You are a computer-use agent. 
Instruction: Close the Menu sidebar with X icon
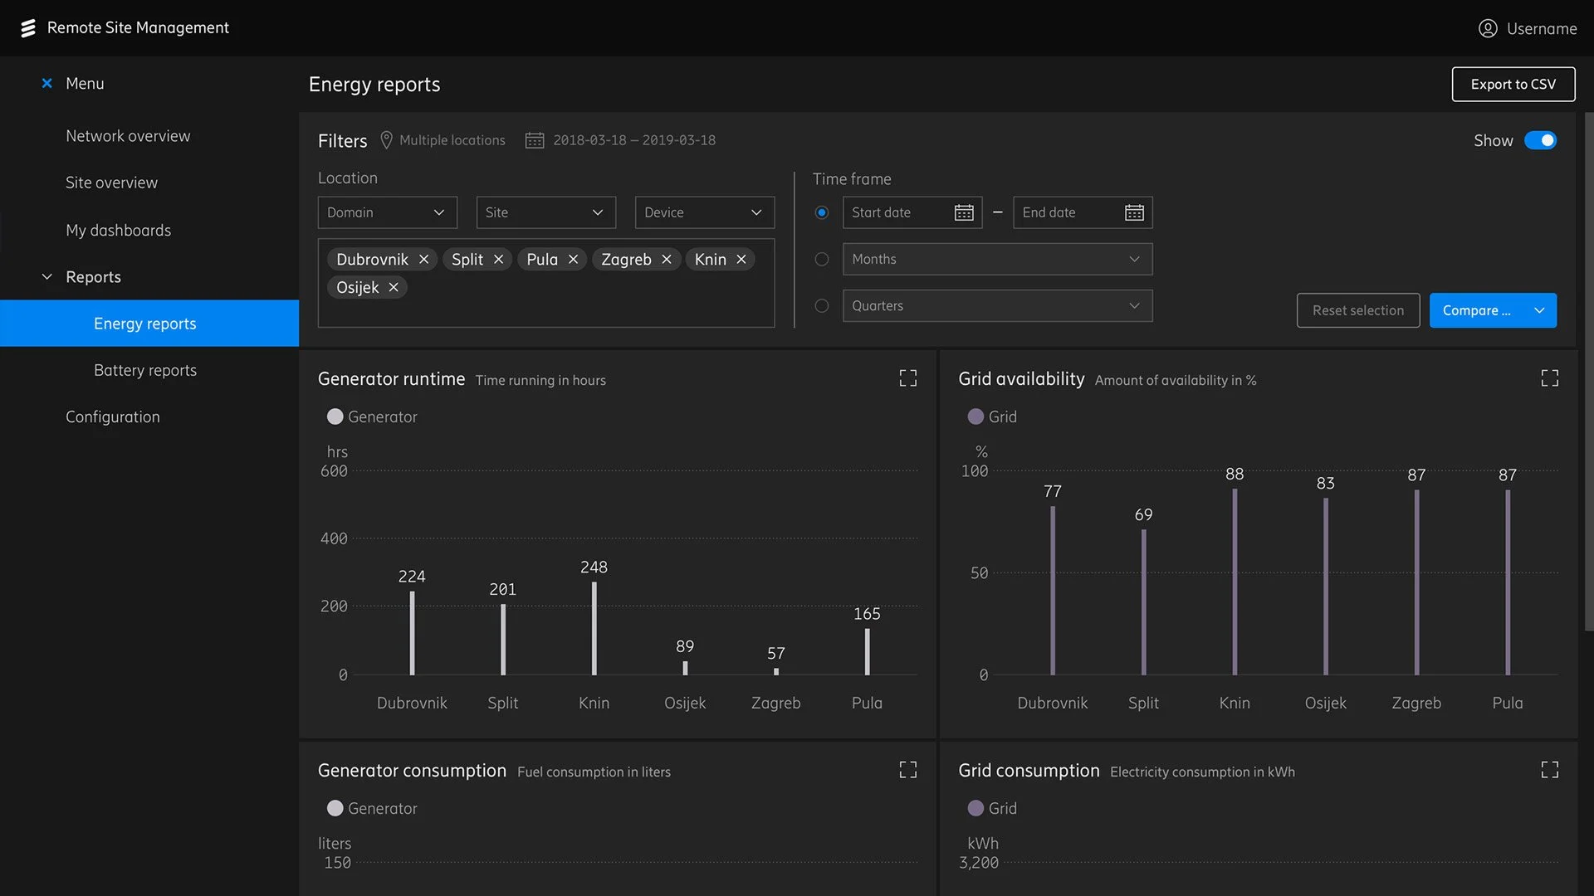tap(47, 83)
